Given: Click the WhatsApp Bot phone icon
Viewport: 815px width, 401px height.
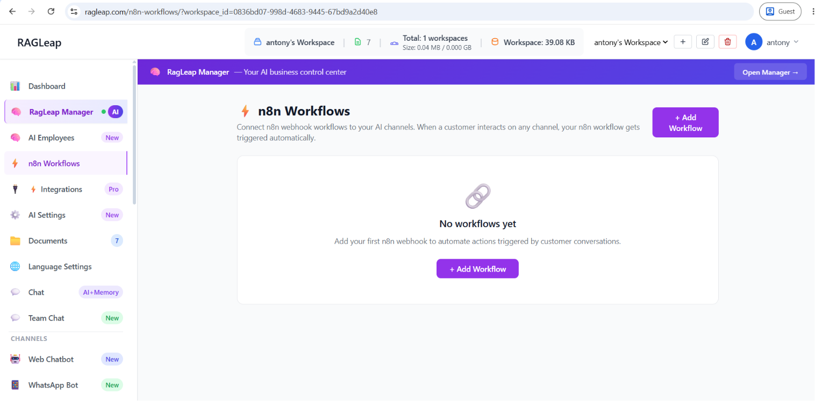Looking at the screenshot, I should [x=15, y=385].
